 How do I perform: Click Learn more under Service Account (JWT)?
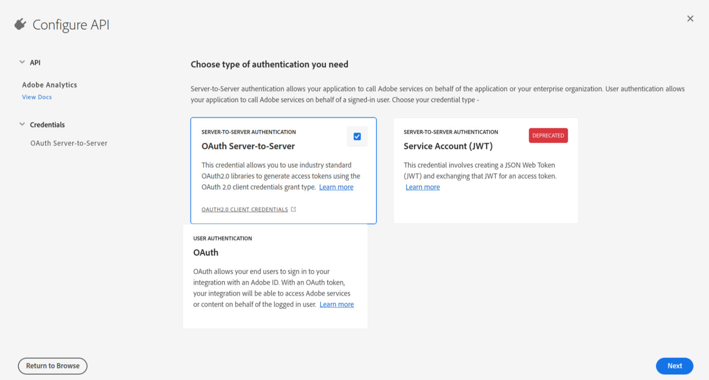423,187
